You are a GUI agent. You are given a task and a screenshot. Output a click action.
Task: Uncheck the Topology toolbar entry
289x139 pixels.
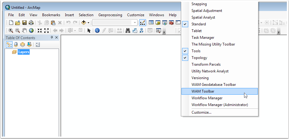(x=220, y=58)
